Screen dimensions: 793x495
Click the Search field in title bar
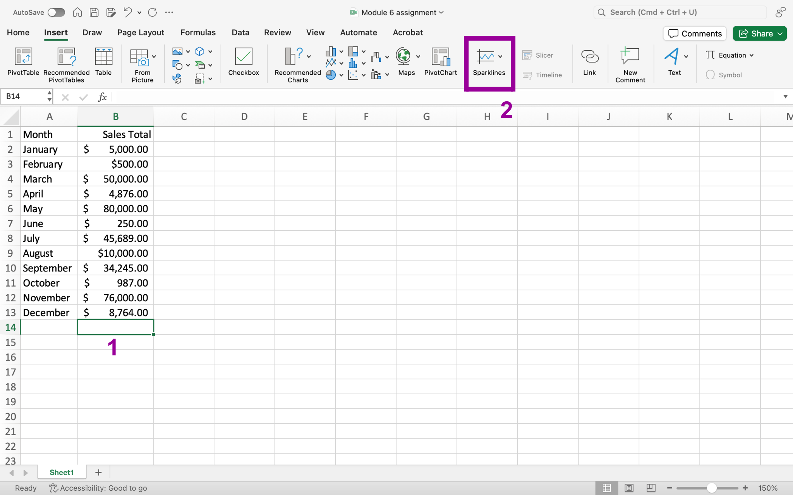click(680, 12)
